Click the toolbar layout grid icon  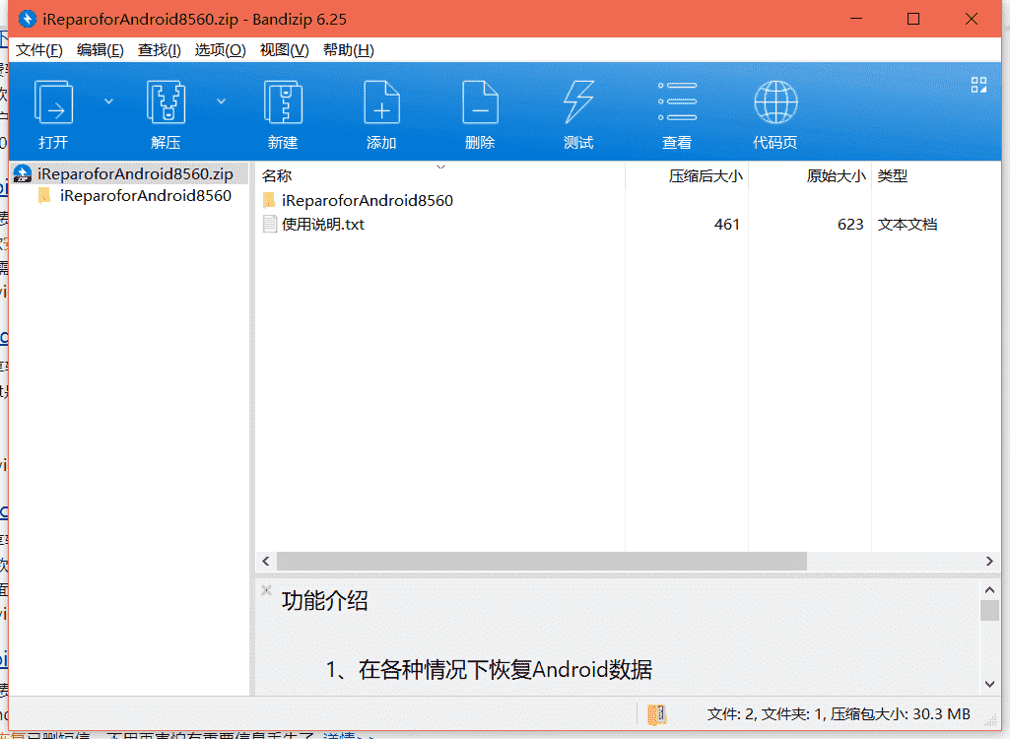point(978,85)
